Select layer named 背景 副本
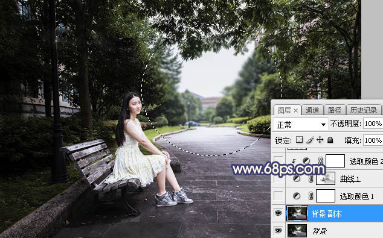Screen dimensions: 383x238 (327, 213)
